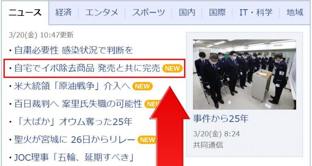Image resolution: width=312 pixels, height=166 pixels.
Task: Switch to the スポーツ tab
Action: pyautogui.click(x=148, y=13)
